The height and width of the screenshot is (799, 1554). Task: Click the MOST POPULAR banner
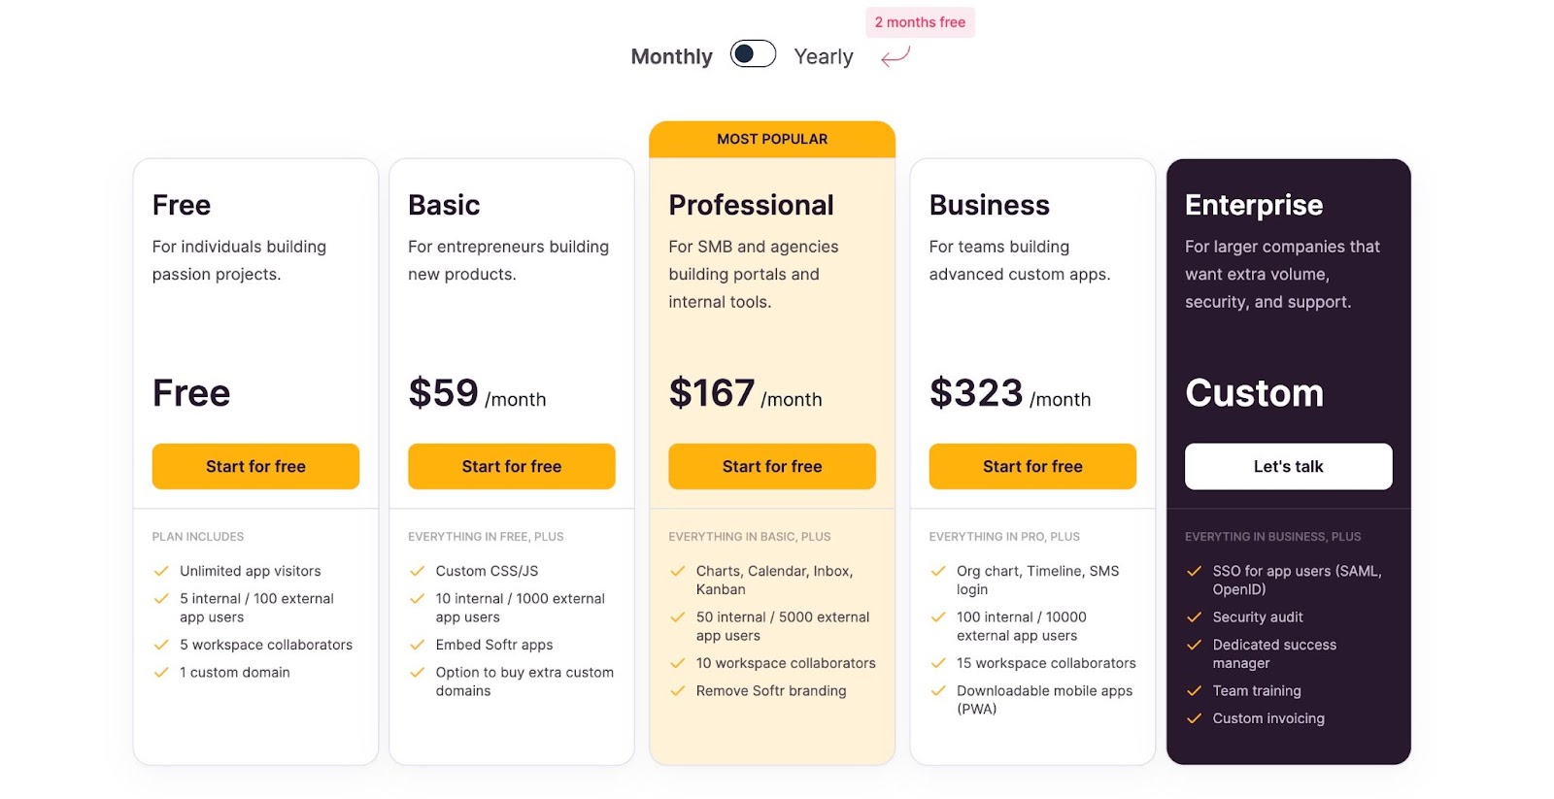pos(771,138)
